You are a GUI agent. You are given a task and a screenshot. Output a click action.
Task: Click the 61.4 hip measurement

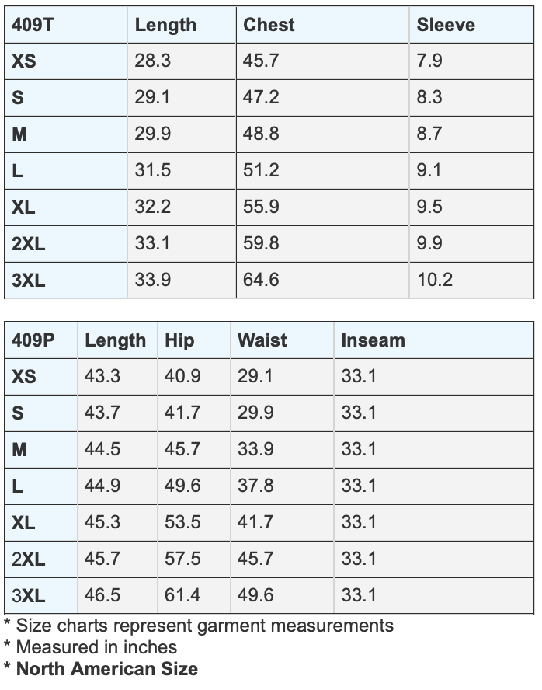pyautogui.click(x=182, y=595)
